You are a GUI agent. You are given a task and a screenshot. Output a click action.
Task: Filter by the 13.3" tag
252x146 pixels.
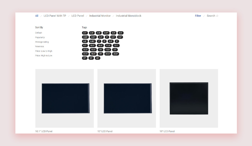click(x=93, y=50)
